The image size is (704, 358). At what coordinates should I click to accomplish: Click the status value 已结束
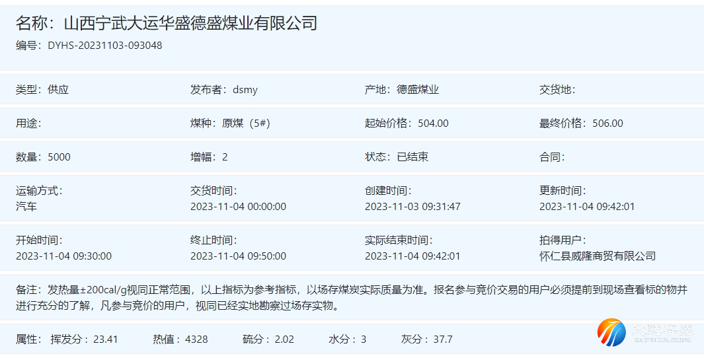(x=412, y=157)
